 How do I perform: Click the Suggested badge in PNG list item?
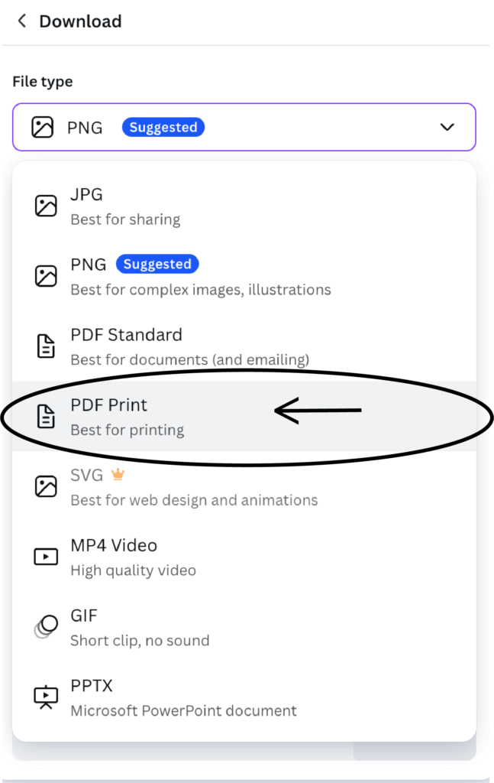point(157,264)
